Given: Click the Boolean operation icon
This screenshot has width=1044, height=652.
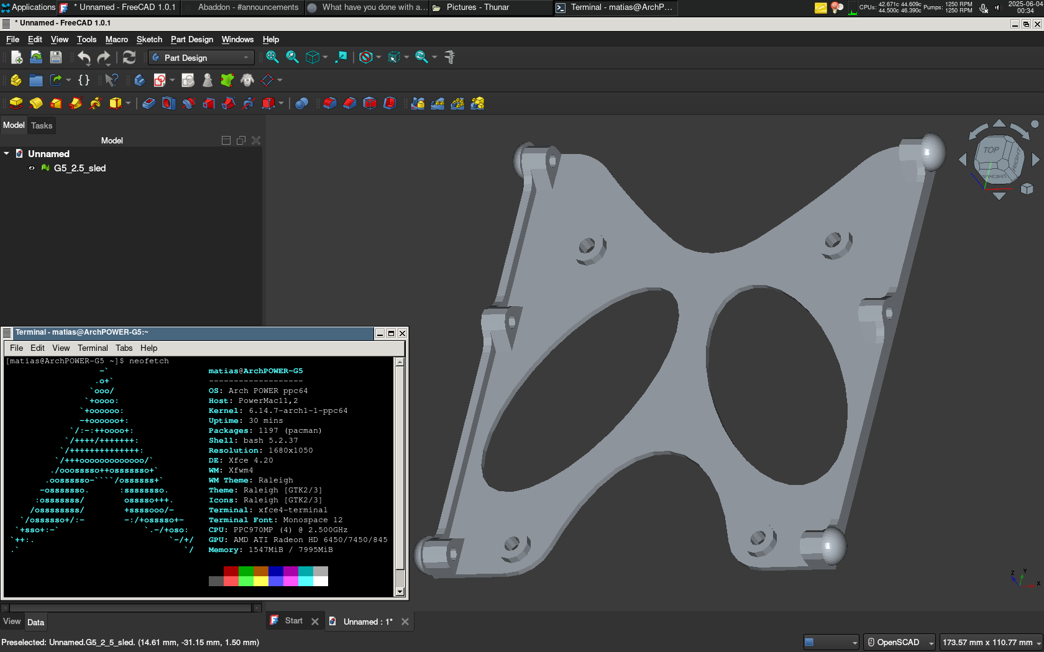Looking at the screenshot, I should [301, 103].
